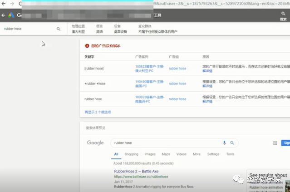Click the [rubber hose] keyword cell
Viewport: 290px width, 192px height.
94,69
